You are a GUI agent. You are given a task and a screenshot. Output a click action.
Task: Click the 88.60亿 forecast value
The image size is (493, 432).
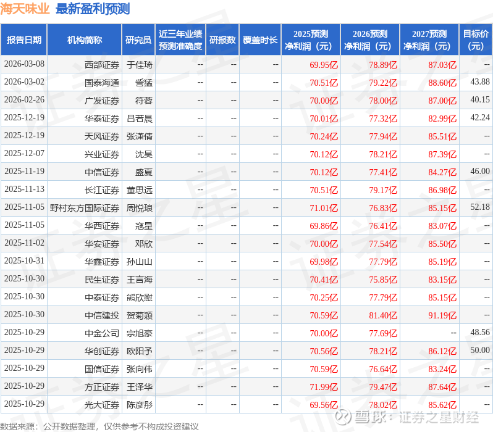442,83
